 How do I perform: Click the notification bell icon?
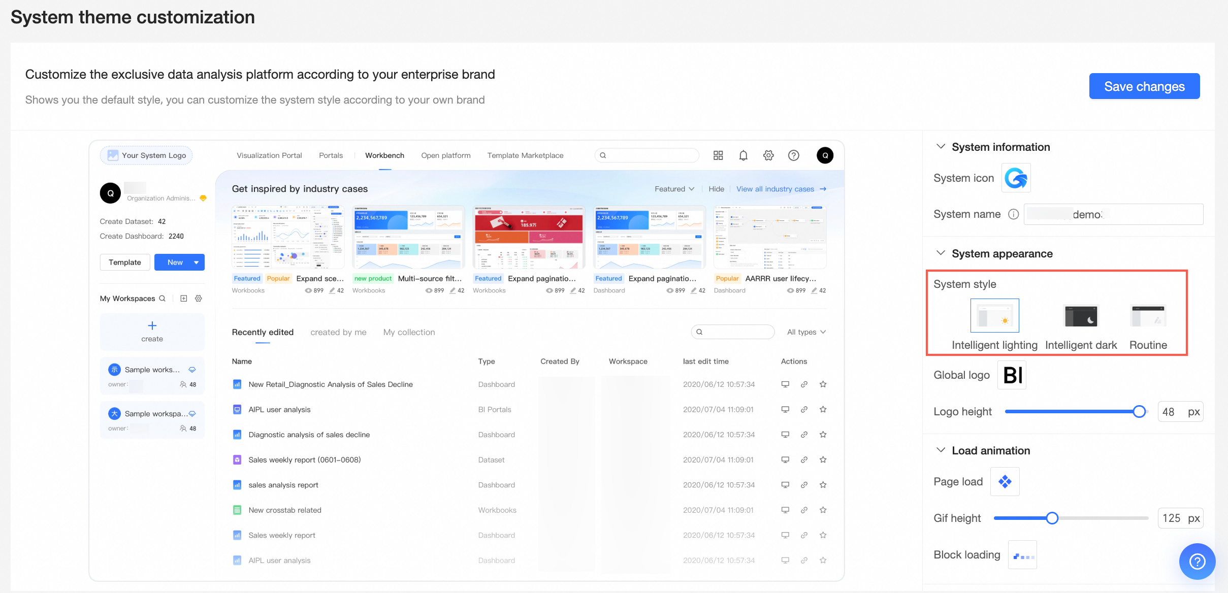[x=743, y=155]
